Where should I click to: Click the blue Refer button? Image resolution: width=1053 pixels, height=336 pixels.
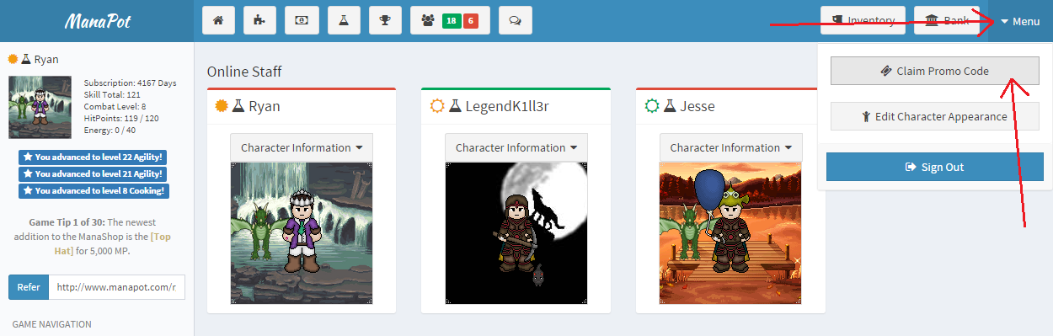[x=29, y=287]
